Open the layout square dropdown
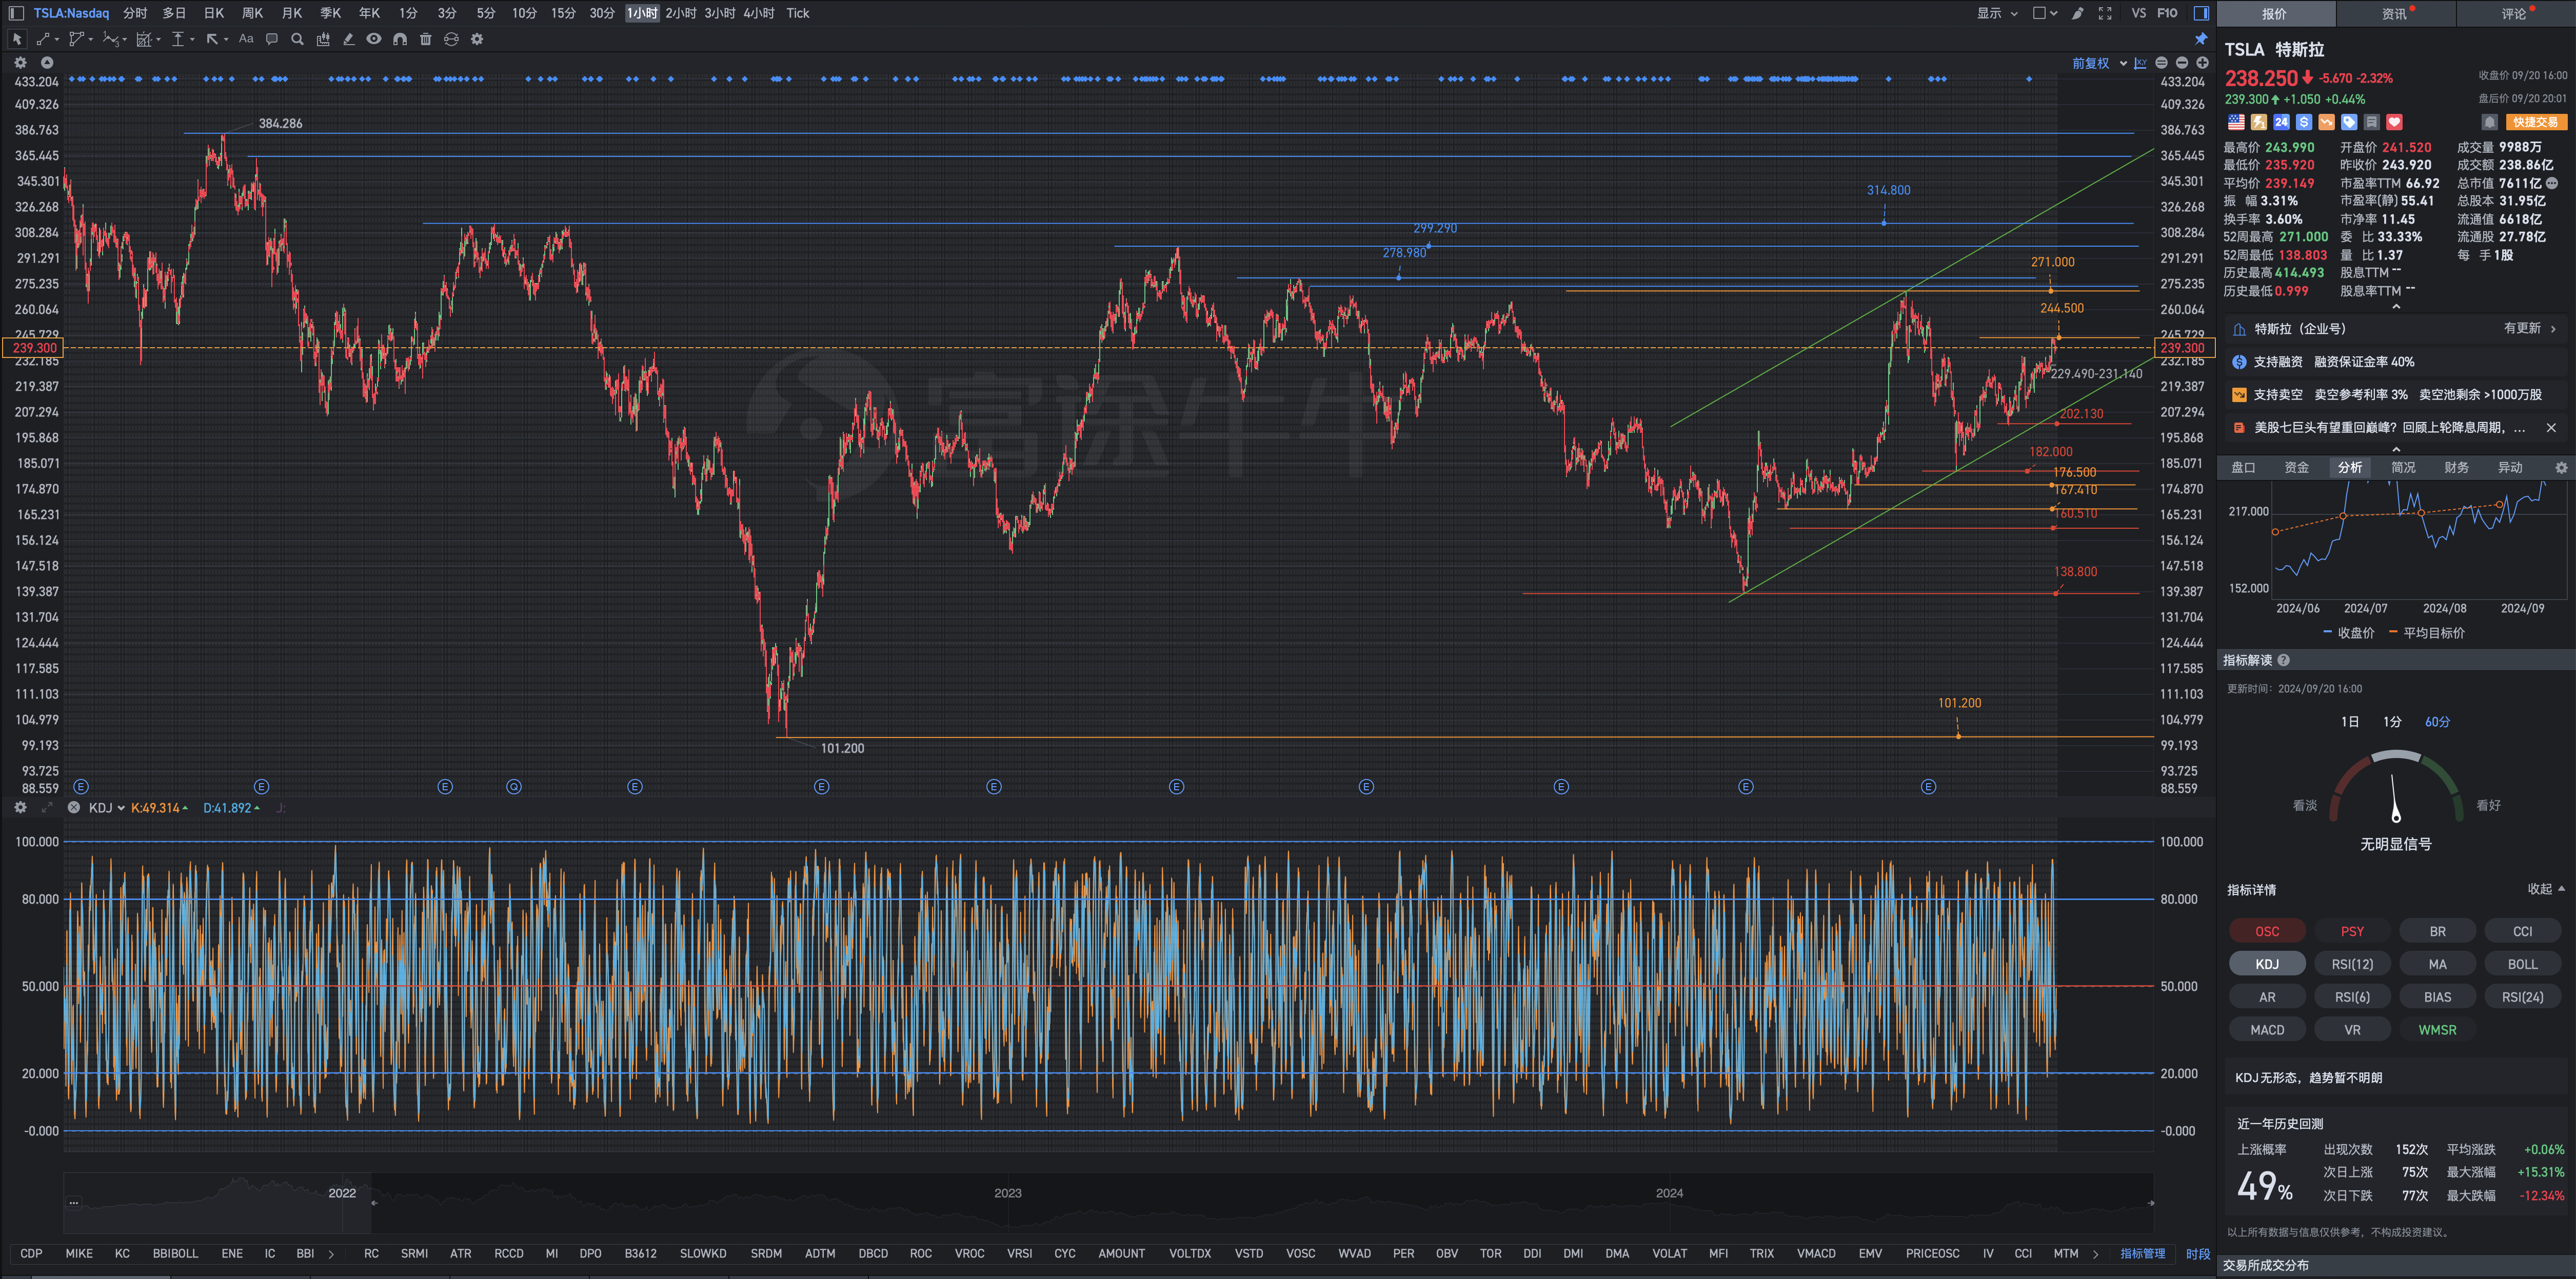The width and height of the screenshot is (2576, 1279). point(2045,13)
